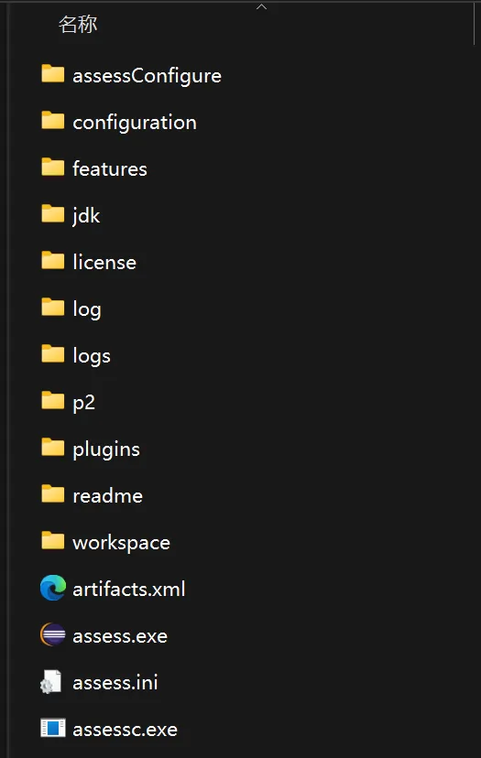This screenshot has height=758, width=481.
Task: Select the logs folder entry
Action: tap(92, 357)
